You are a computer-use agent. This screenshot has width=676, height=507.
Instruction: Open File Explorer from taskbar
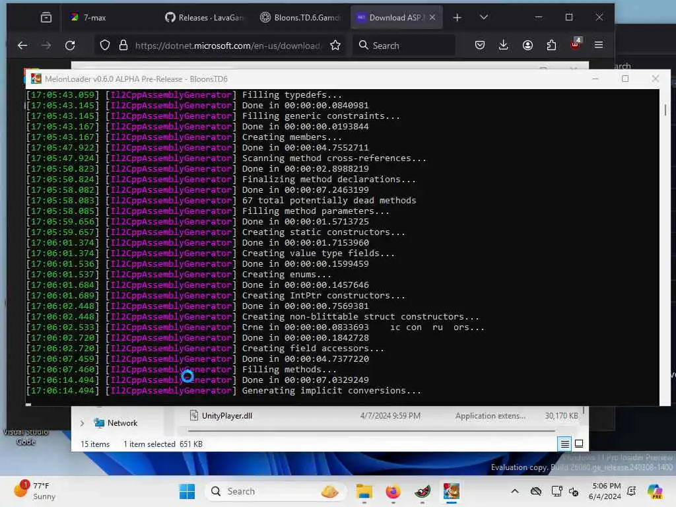point(364,491)
